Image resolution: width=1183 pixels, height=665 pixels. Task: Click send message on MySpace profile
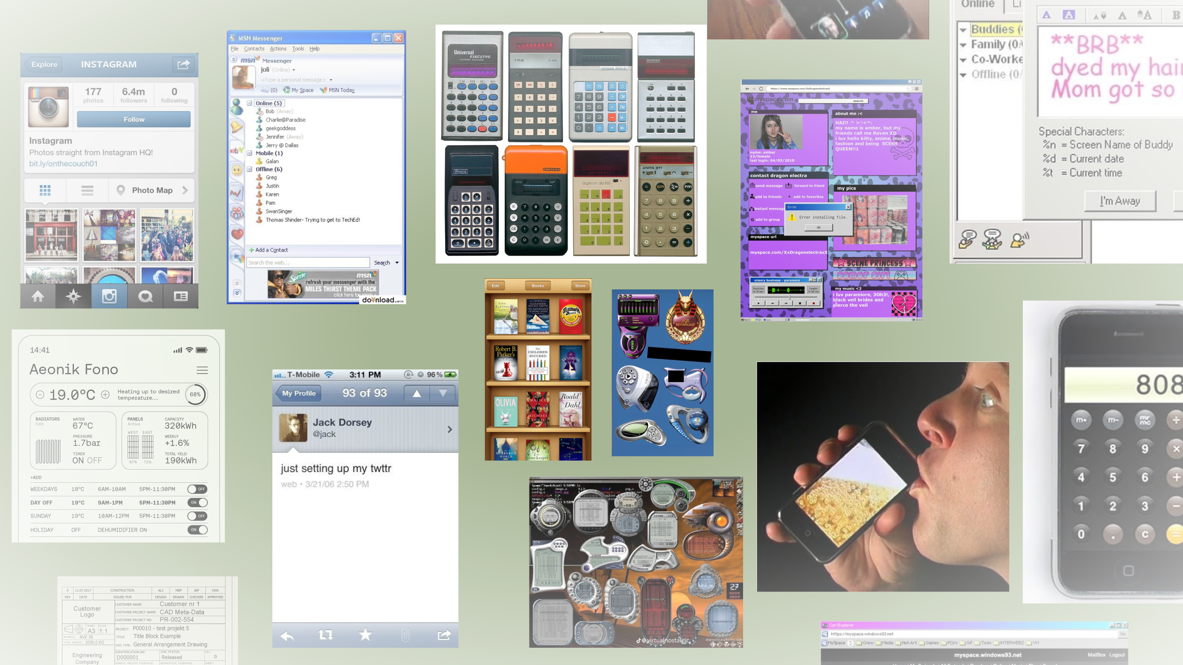coord(766,186)
